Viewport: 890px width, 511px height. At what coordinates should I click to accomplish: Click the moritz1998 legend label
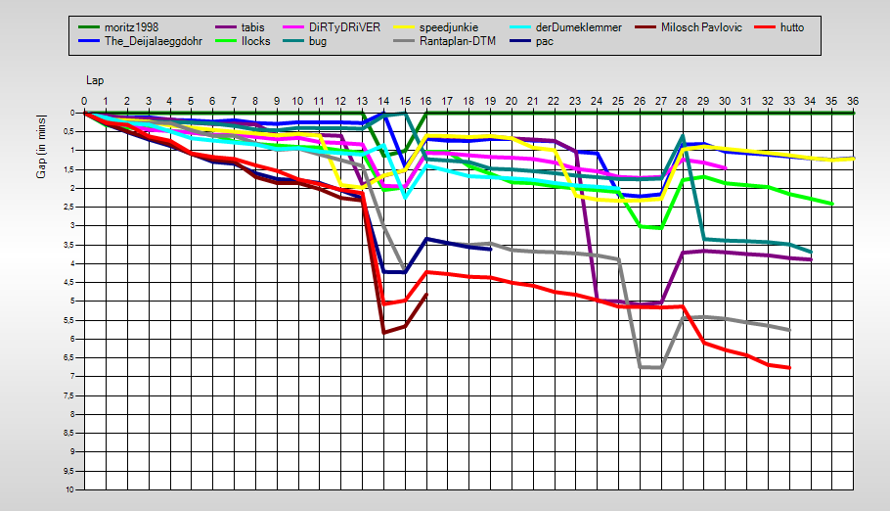pyautogui.click(x=131, y=27)
